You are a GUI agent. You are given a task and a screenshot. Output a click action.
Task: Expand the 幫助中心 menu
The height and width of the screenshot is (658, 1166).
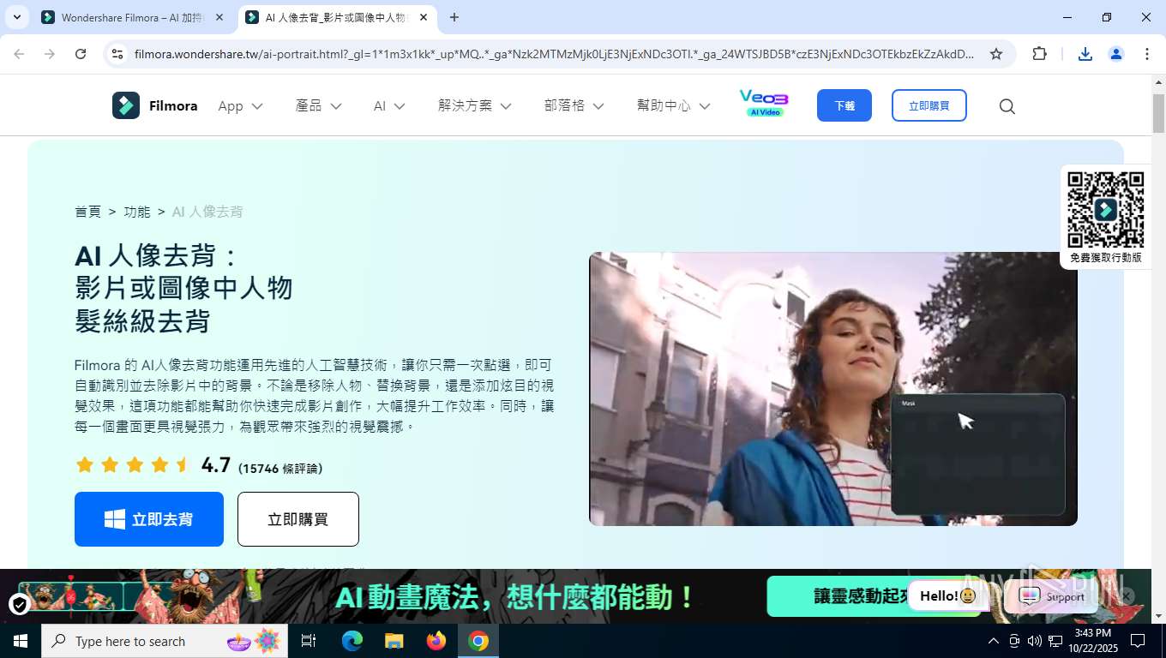pyautogui.click(x=673, y=106)
